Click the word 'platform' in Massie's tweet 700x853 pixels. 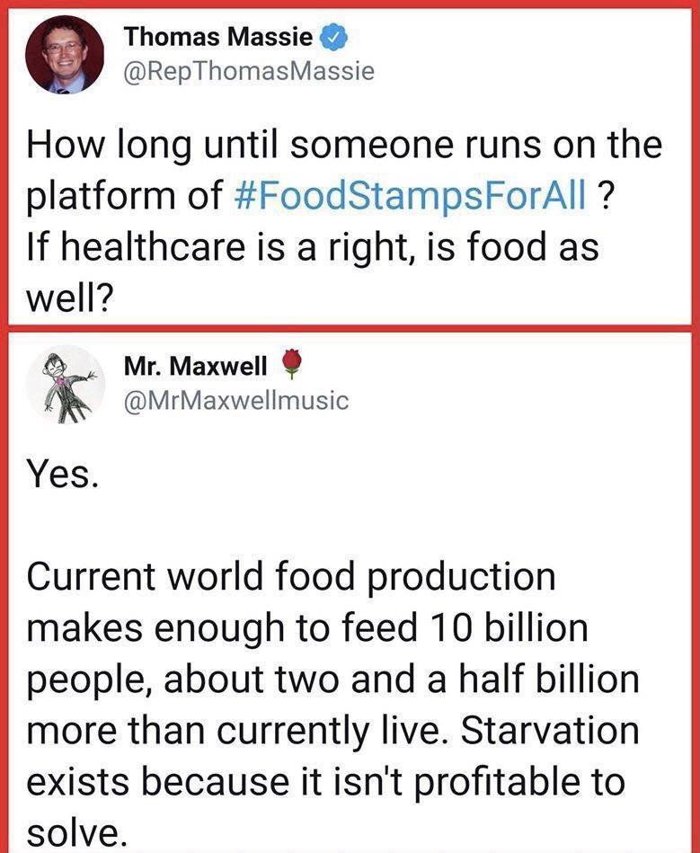(110, 197)
